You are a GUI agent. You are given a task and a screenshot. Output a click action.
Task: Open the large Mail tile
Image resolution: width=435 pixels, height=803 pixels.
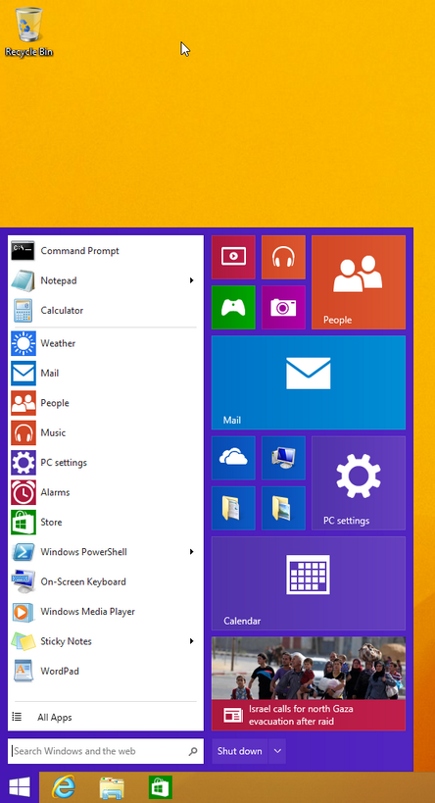click(308, 382)
